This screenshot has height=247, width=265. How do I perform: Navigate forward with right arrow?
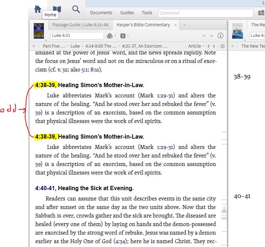pyautogui.click(x=212, y=36)
